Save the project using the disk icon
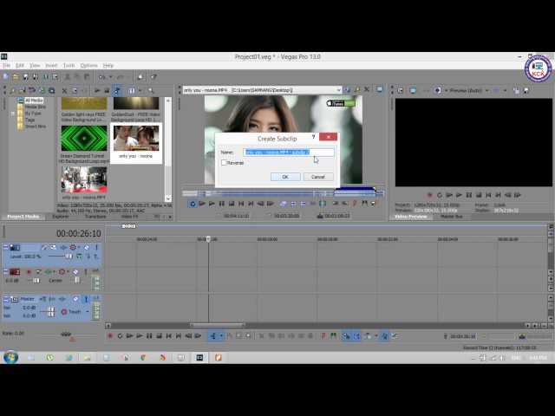This screenshot has width=555, height=416. pyautogui.click(x=25, y=77)
